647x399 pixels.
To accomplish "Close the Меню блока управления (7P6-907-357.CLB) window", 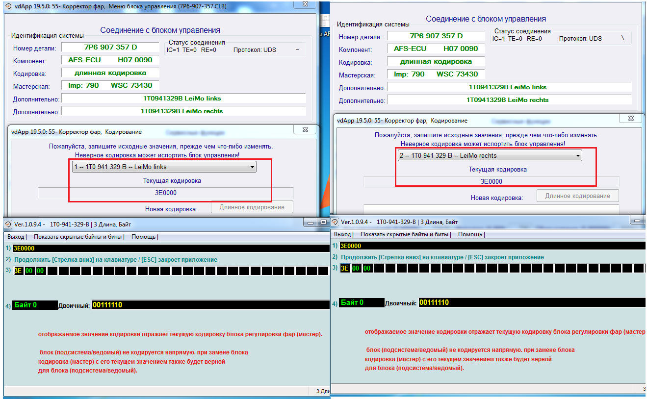I will click(304, 4).
